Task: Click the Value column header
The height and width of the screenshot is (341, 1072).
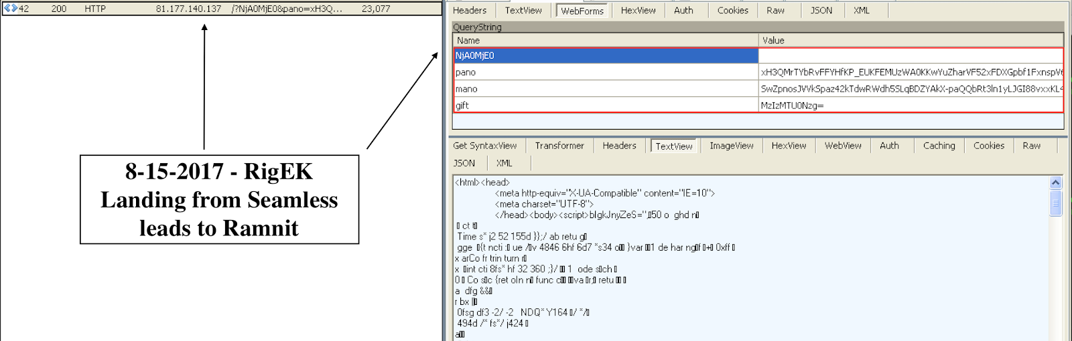Action: [x=911, y=40]
